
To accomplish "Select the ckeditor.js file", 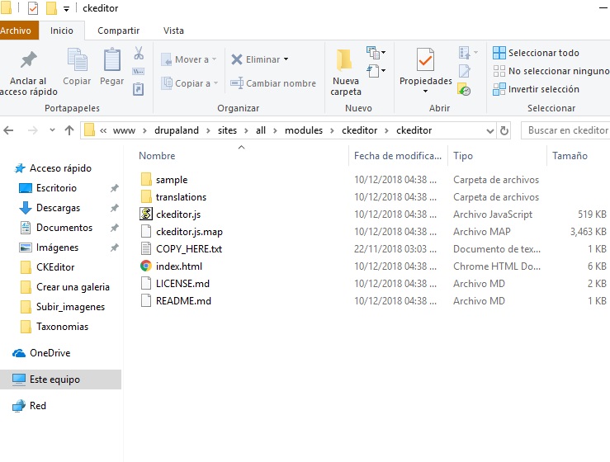I will pos(178,214).
